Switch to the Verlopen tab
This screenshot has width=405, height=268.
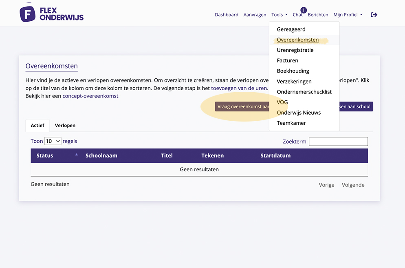65,126
